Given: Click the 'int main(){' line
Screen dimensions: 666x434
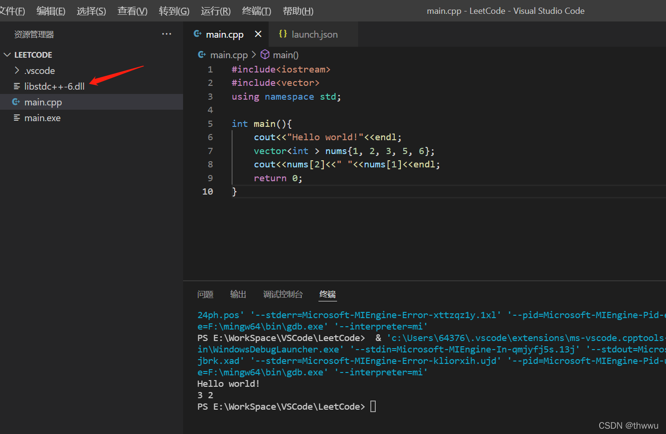Looking at the screenshot, I should 262,124.
